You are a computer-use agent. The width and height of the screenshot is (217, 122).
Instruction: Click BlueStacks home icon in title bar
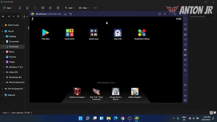tap(65, 14)
